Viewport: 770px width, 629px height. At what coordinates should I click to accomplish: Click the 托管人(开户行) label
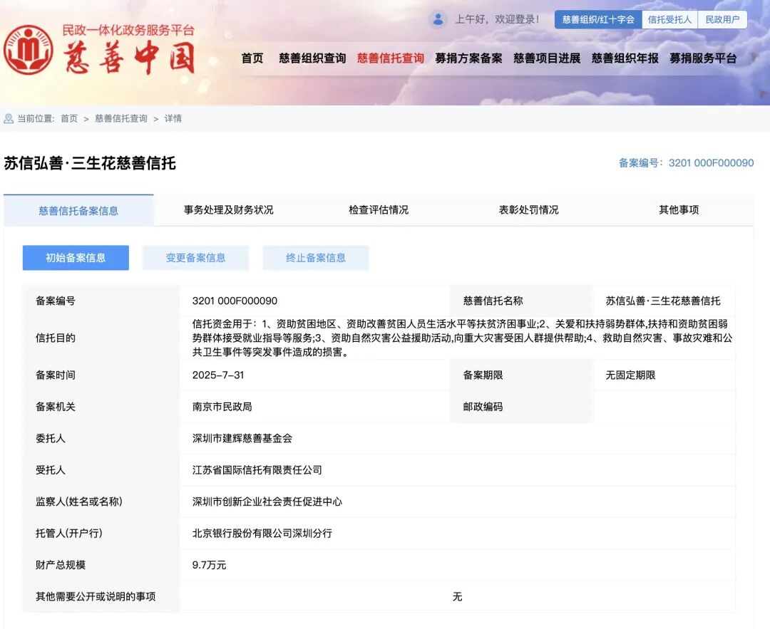(x=68, y=534)
